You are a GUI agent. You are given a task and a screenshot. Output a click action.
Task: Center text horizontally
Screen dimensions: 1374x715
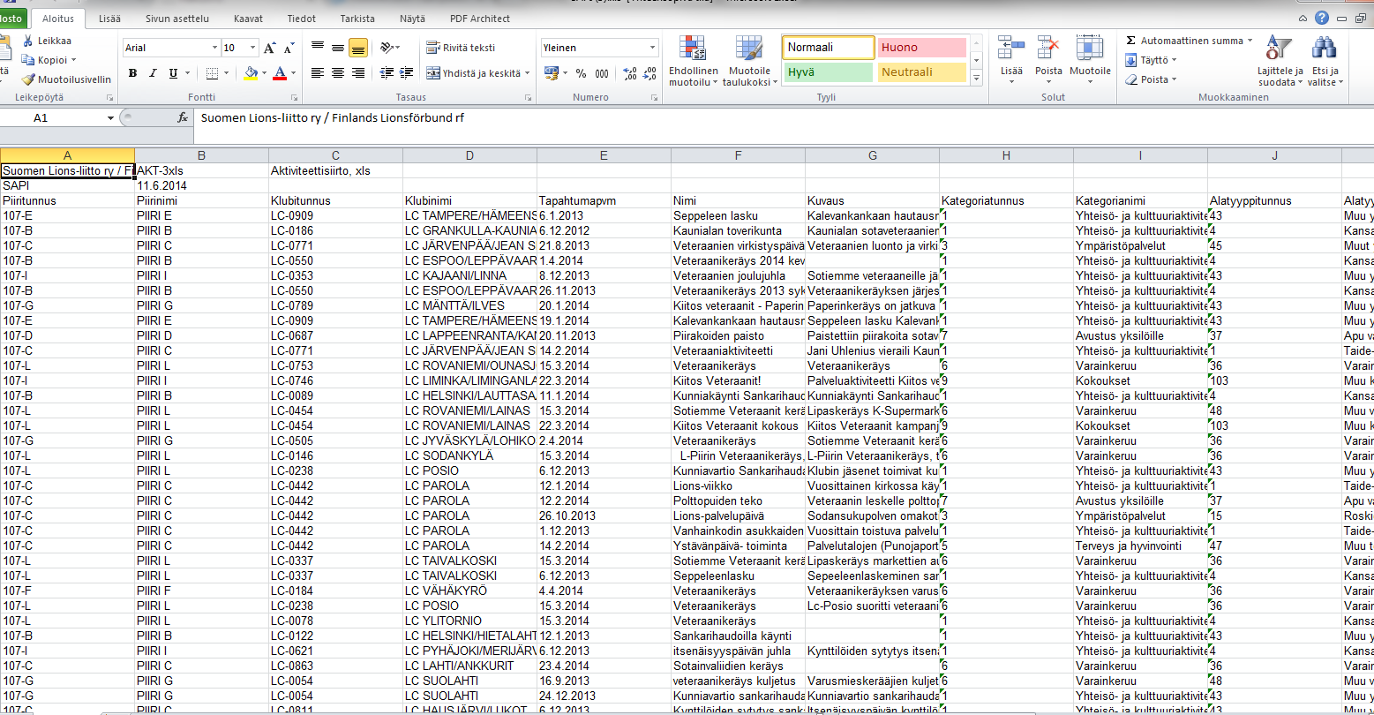click(x=337, y=73)
